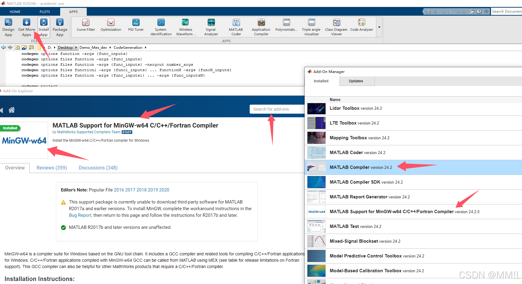Open the Reviews (359) tab
522x284 pixels.
52,168
